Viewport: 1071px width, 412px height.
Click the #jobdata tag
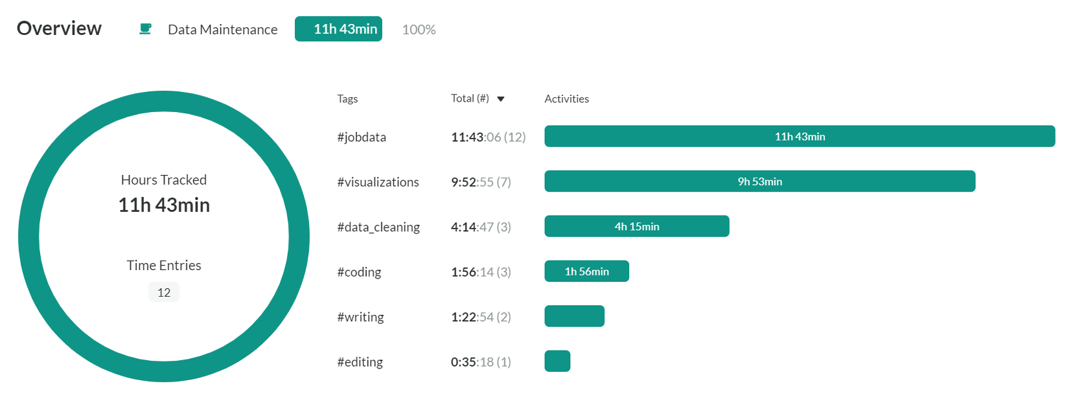(362, 137)
